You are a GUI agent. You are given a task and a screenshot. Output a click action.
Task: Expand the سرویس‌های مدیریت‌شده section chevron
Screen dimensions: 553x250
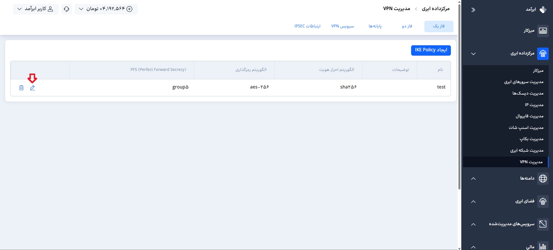tap(473, 224)
